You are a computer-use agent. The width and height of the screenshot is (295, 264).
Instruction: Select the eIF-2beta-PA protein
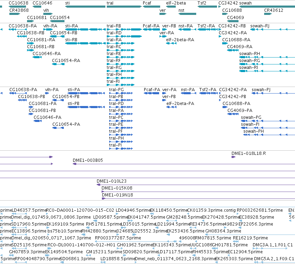click(x=171, y=107)
